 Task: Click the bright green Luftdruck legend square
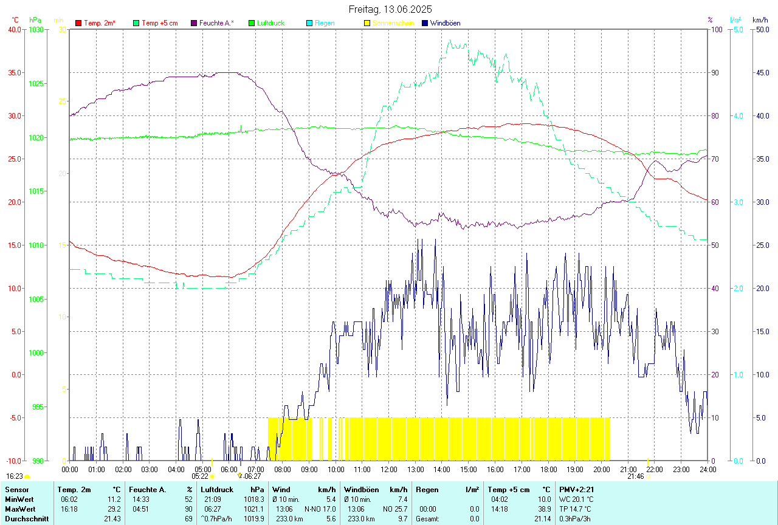(252, 23)
